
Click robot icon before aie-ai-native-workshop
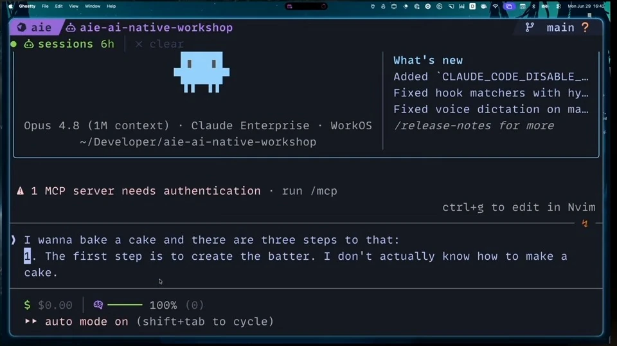coord(71,28)
